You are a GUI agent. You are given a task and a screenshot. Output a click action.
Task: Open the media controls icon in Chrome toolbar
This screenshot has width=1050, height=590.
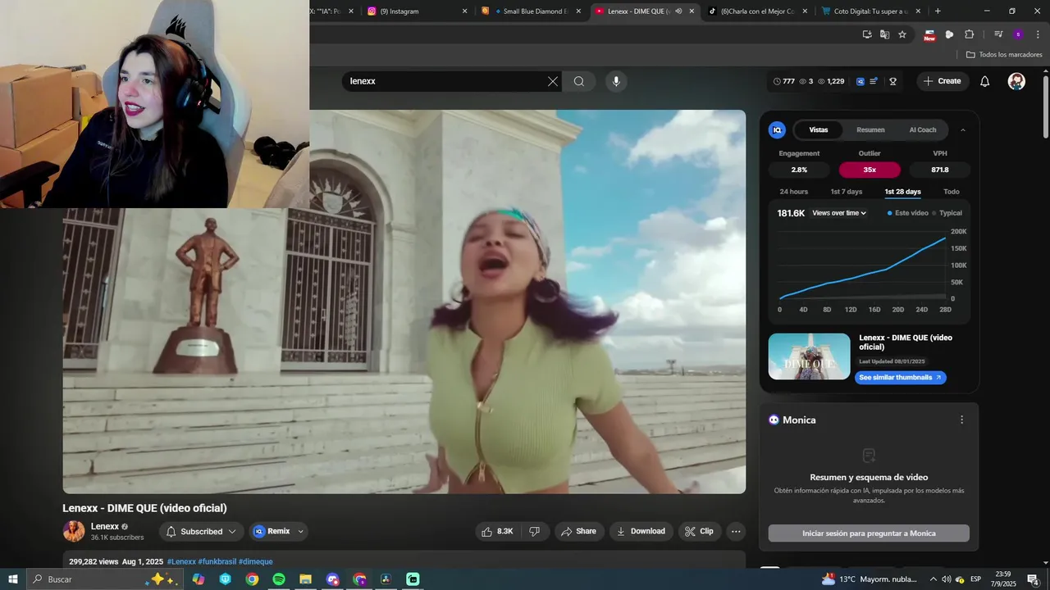tap(998, 34)
